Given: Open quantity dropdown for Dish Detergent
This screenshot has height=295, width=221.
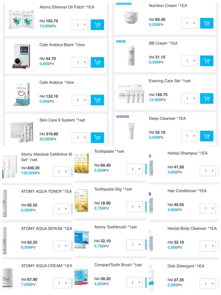Looking at the screenshot, I should click(x=208, y=284).
